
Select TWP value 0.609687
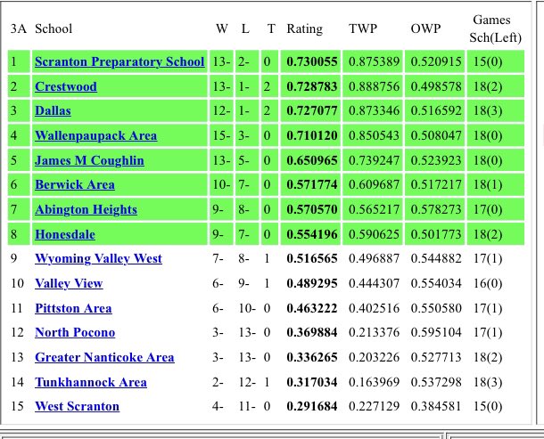click(x=374, y=184)
